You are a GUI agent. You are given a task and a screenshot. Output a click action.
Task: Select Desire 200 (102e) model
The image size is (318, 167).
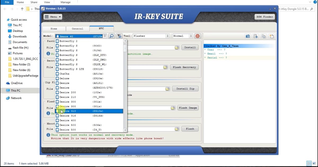pyautogui.click(x=89, y=93)
